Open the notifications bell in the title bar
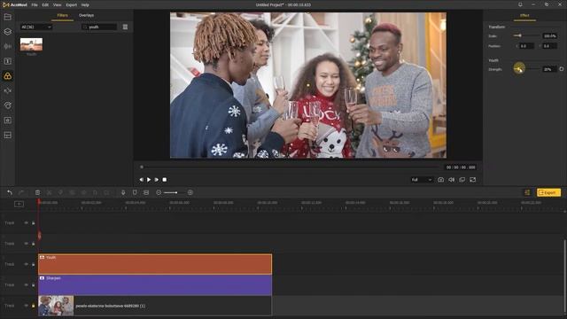Screen dimensions: 567x319 [520, 4]
